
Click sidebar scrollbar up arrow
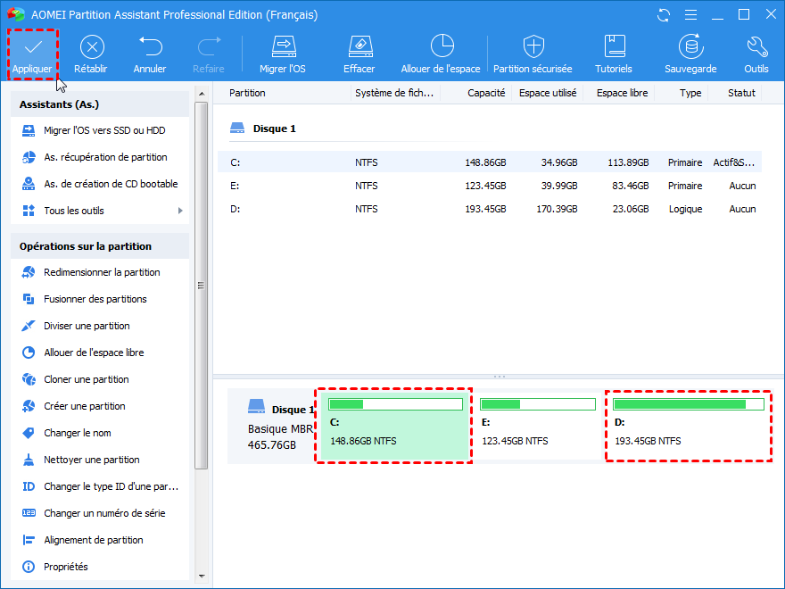[x=202, y=94]
